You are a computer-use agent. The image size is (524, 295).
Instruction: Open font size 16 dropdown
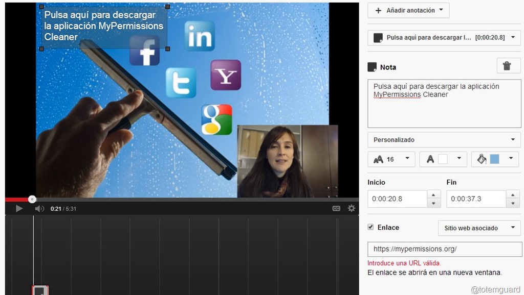point(391,159)
